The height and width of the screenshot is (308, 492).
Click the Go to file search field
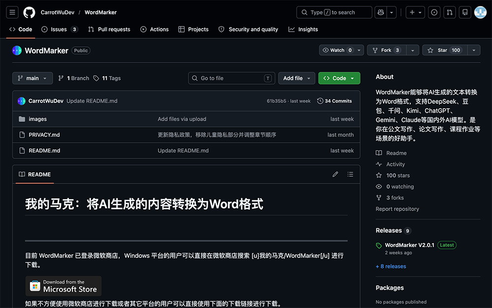(232, 78)
